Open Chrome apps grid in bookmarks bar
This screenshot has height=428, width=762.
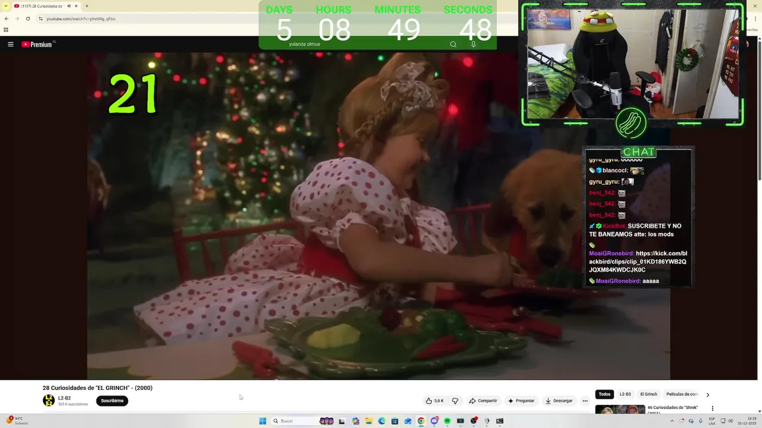[x=6, y=30]
